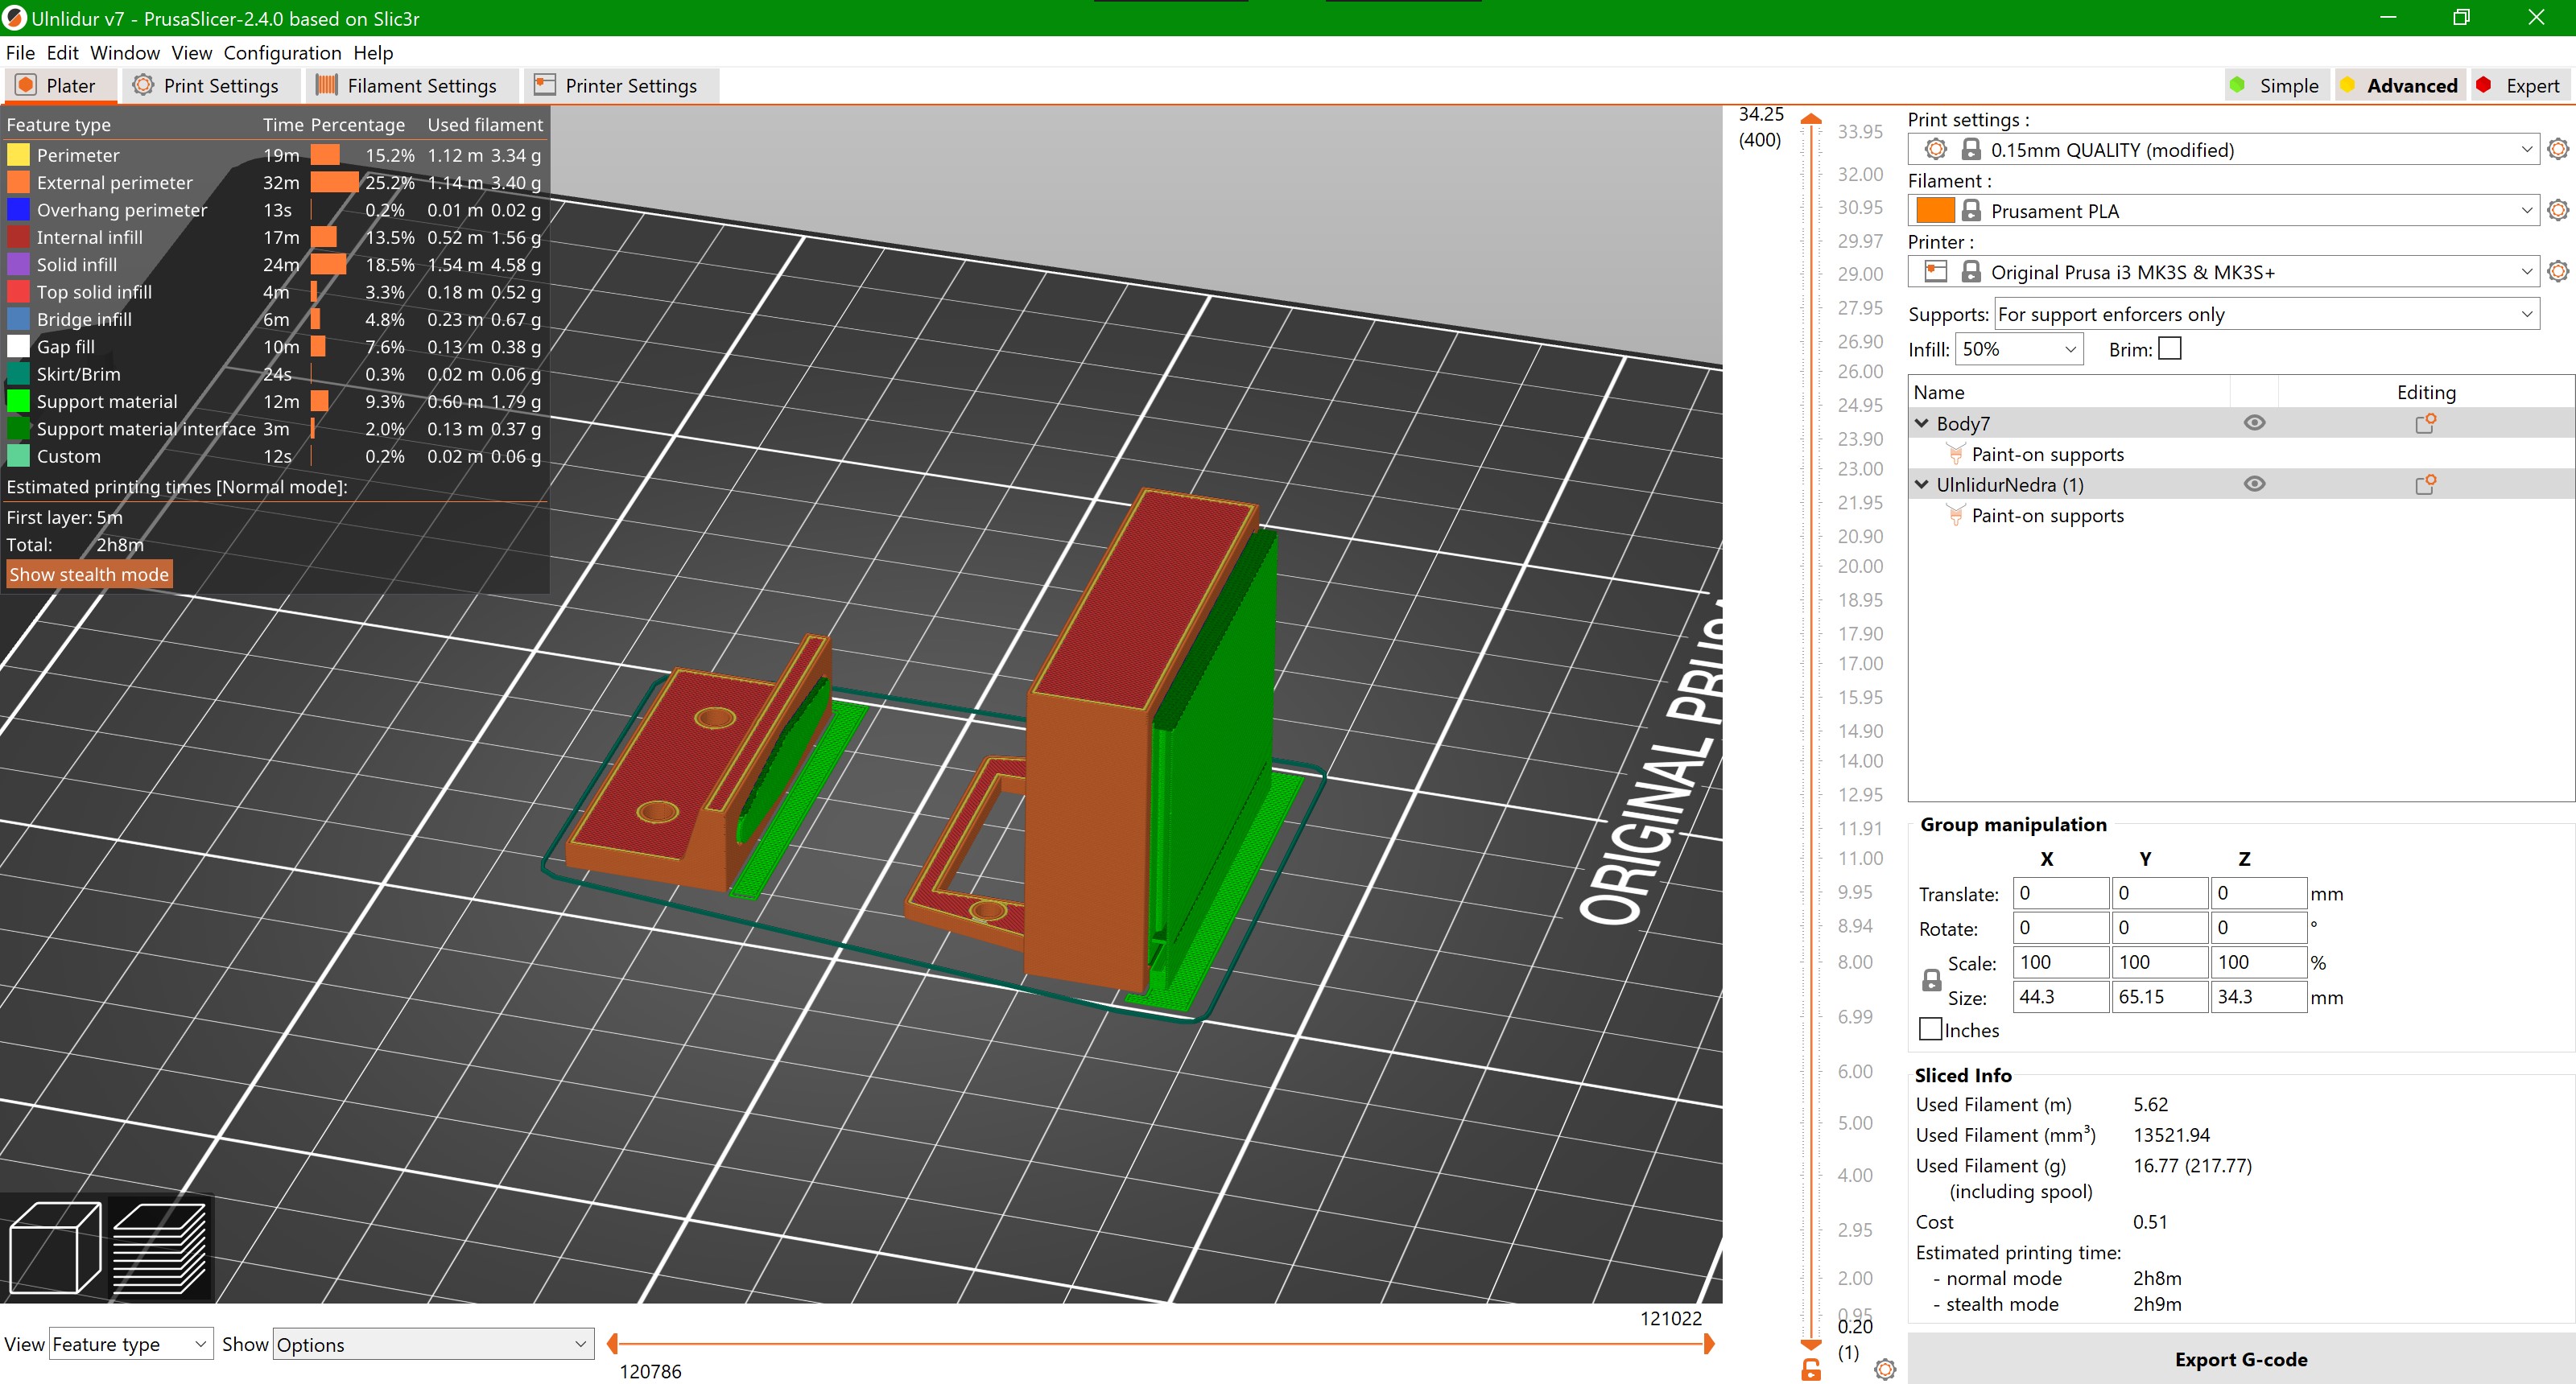Click the Print Settings tab gear icon
The image size is (2576, 1384).
tap(143, 85)
